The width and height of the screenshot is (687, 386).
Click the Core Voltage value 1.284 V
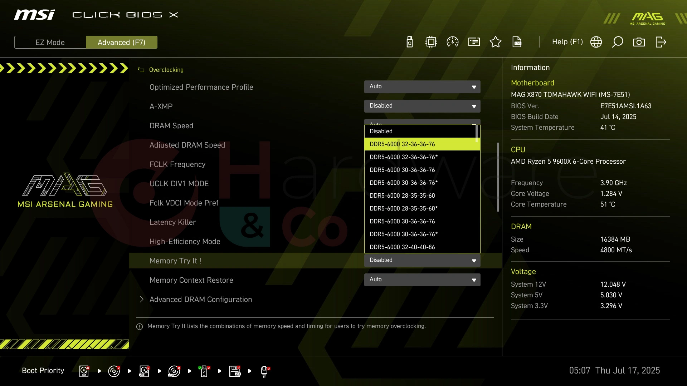[x=611, y=194]
